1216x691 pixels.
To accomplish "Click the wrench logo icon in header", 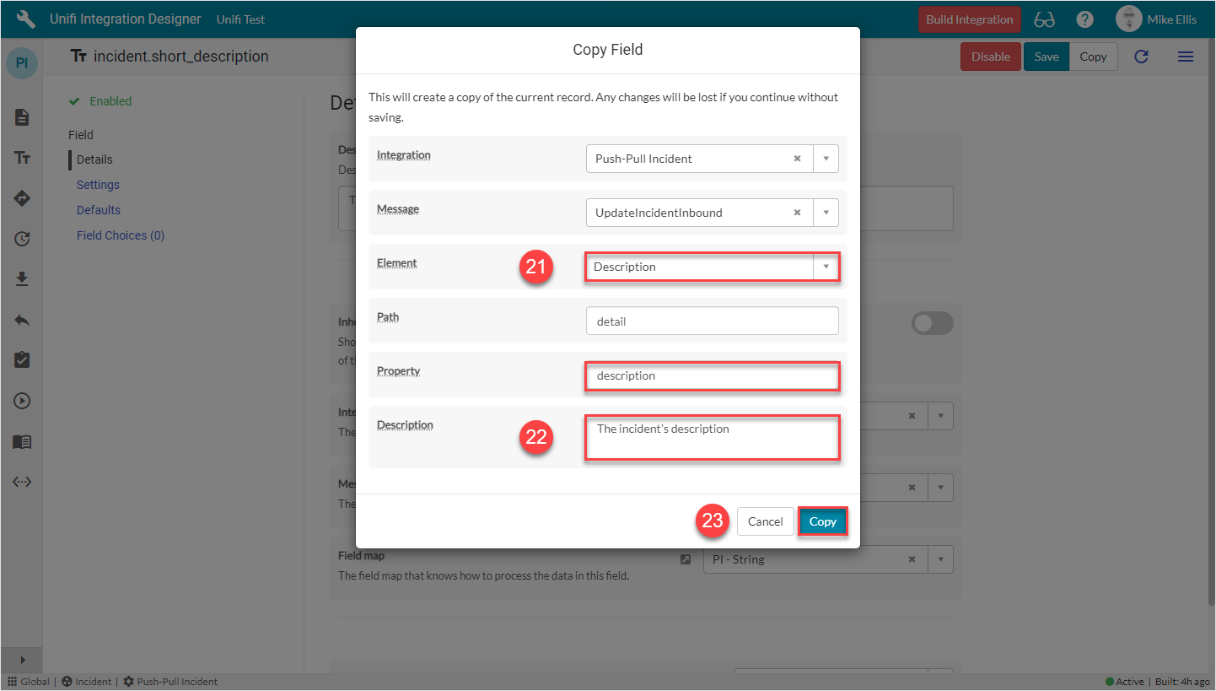I will tap(26, 19).
